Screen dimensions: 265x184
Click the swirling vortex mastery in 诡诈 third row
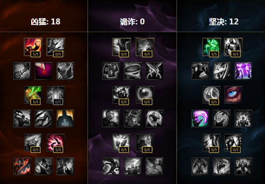coord(145,95)
